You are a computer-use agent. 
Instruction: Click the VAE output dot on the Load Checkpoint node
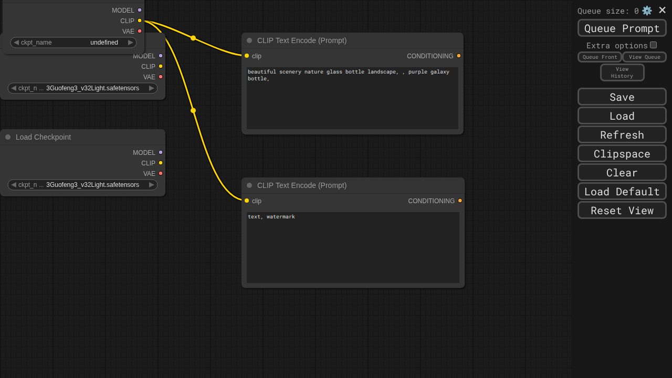pos(161,173)
